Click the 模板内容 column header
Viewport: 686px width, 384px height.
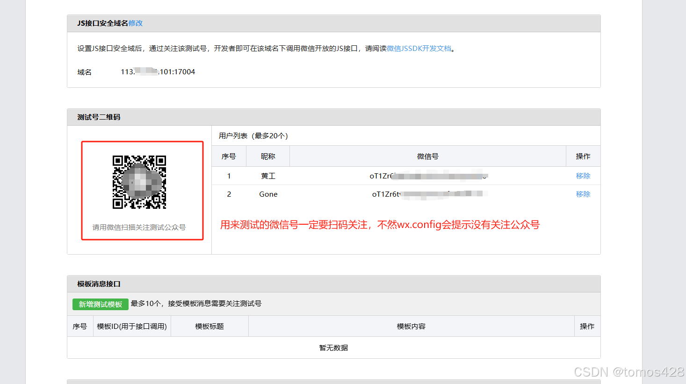tap(411, 327)
